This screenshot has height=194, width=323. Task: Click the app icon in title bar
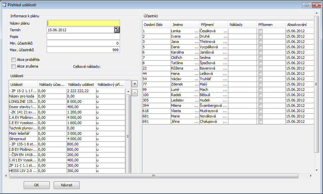[4, 5]
